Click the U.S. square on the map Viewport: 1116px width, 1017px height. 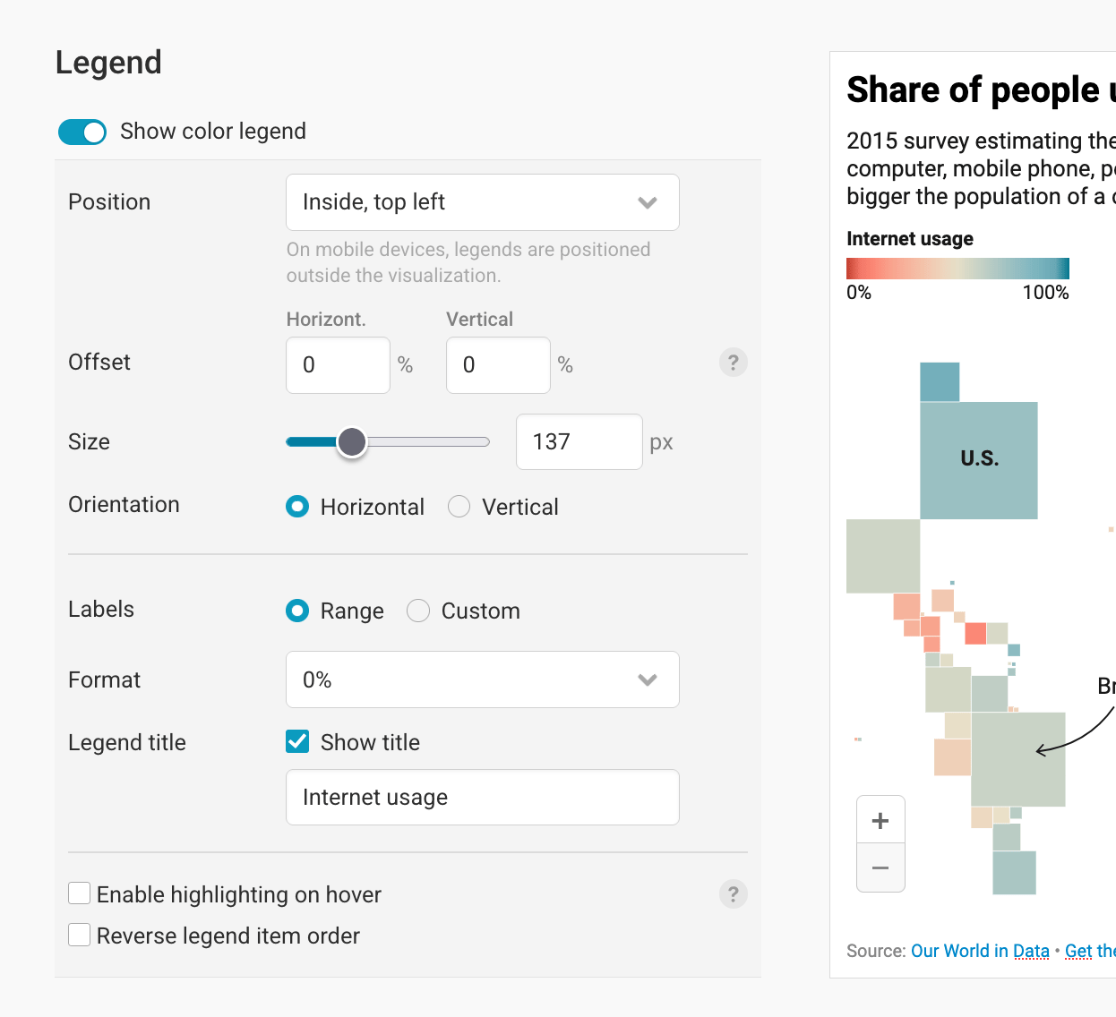click(979, 460)
